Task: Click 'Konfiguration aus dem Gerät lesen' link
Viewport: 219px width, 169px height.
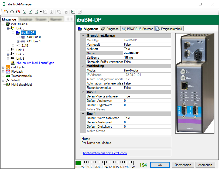Action: [105, 153]
